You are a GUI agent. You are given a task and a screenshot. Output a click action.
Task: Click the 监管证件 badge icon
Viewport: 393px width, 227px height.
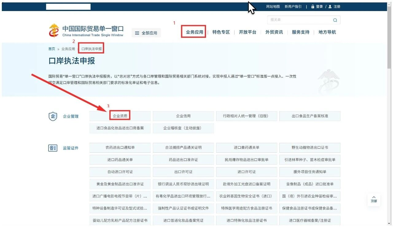[53, 148]
